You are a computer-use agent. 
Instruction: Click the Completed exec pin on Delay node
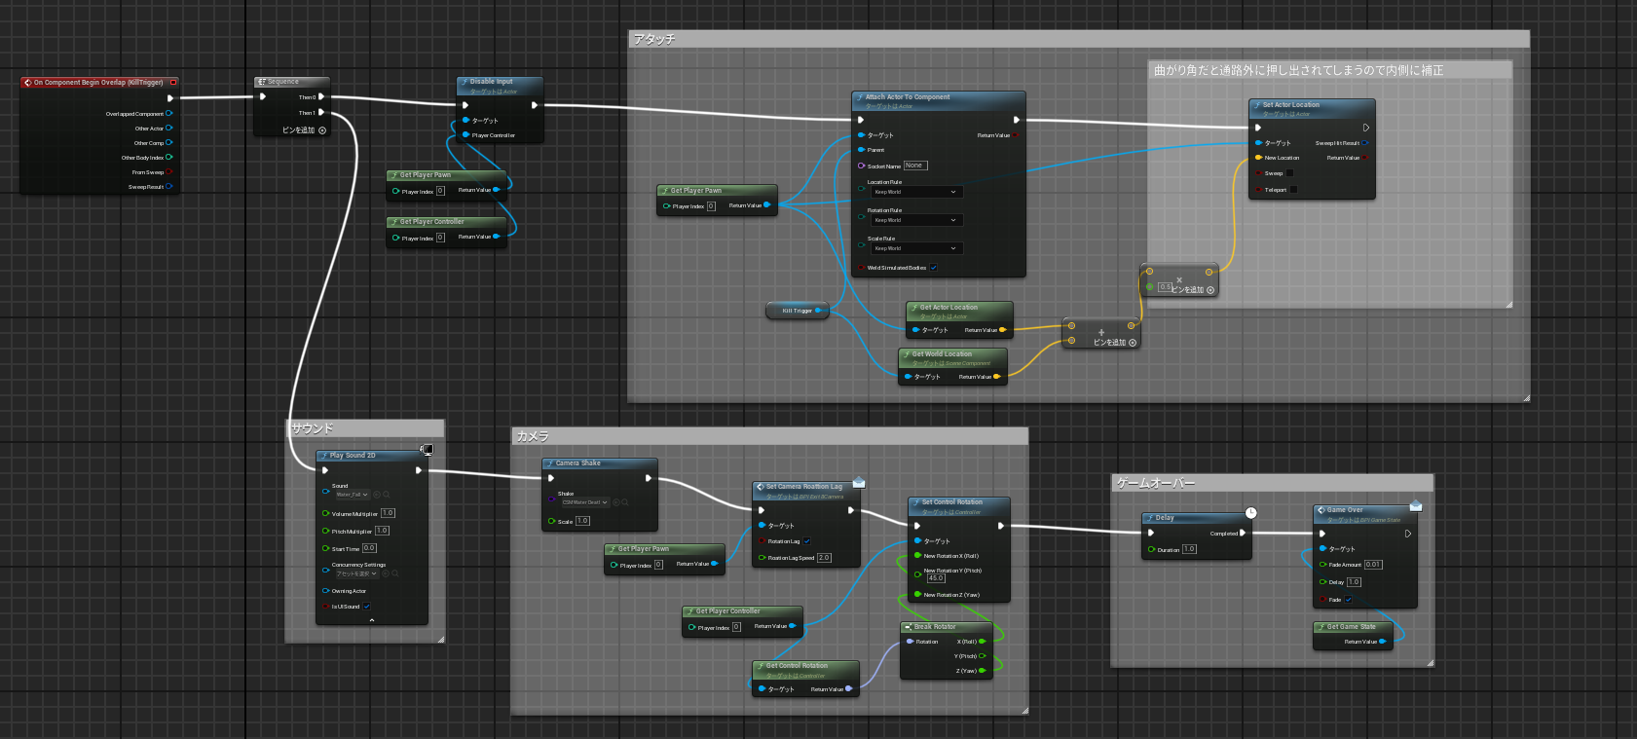1243,533
